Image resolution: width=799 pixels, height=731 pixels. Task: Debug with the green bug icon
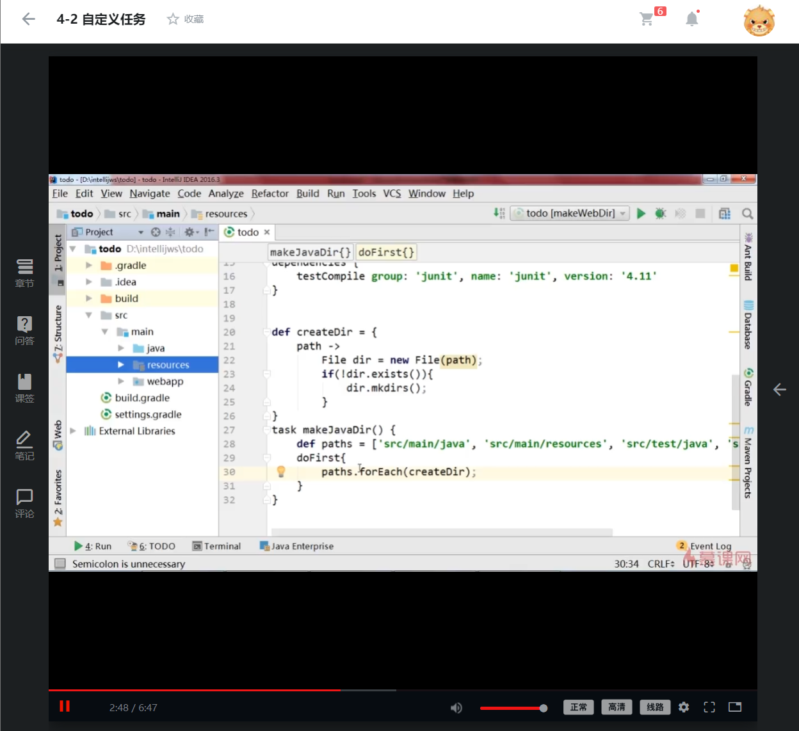(x=661, y=214)
